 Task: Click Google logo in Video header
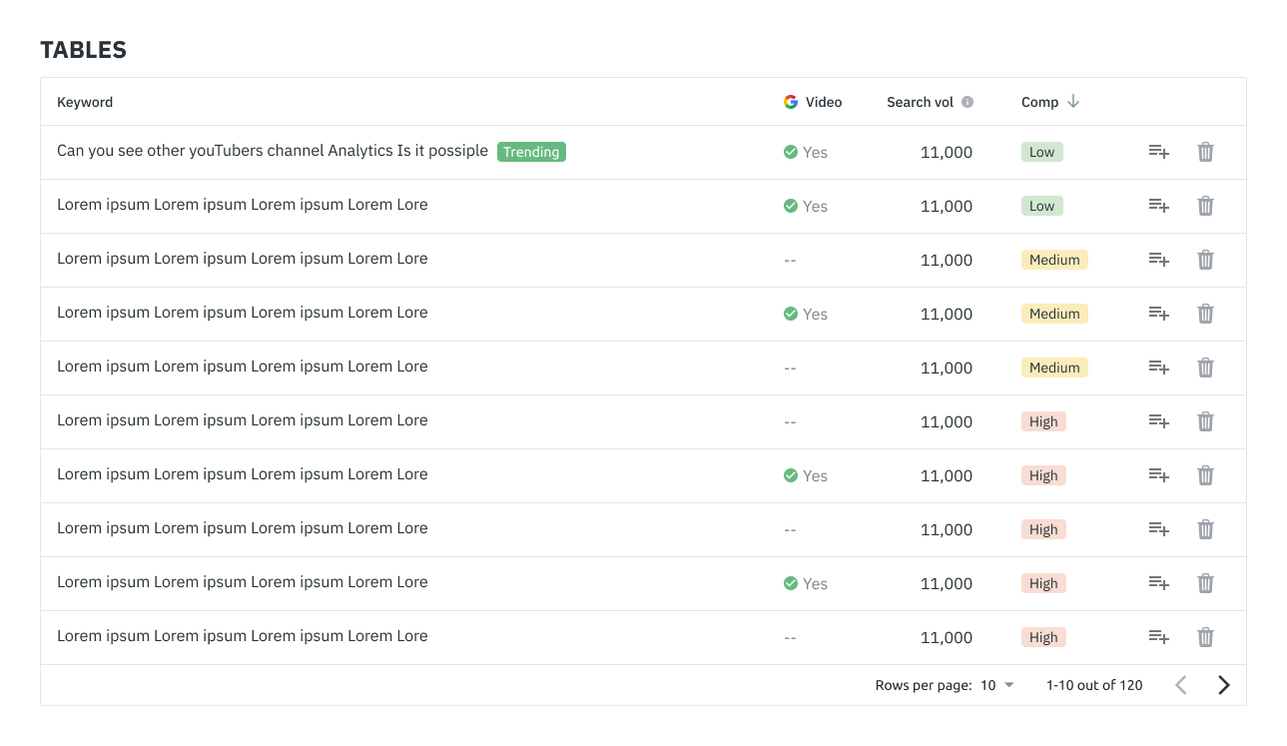(x=791, y=102)
